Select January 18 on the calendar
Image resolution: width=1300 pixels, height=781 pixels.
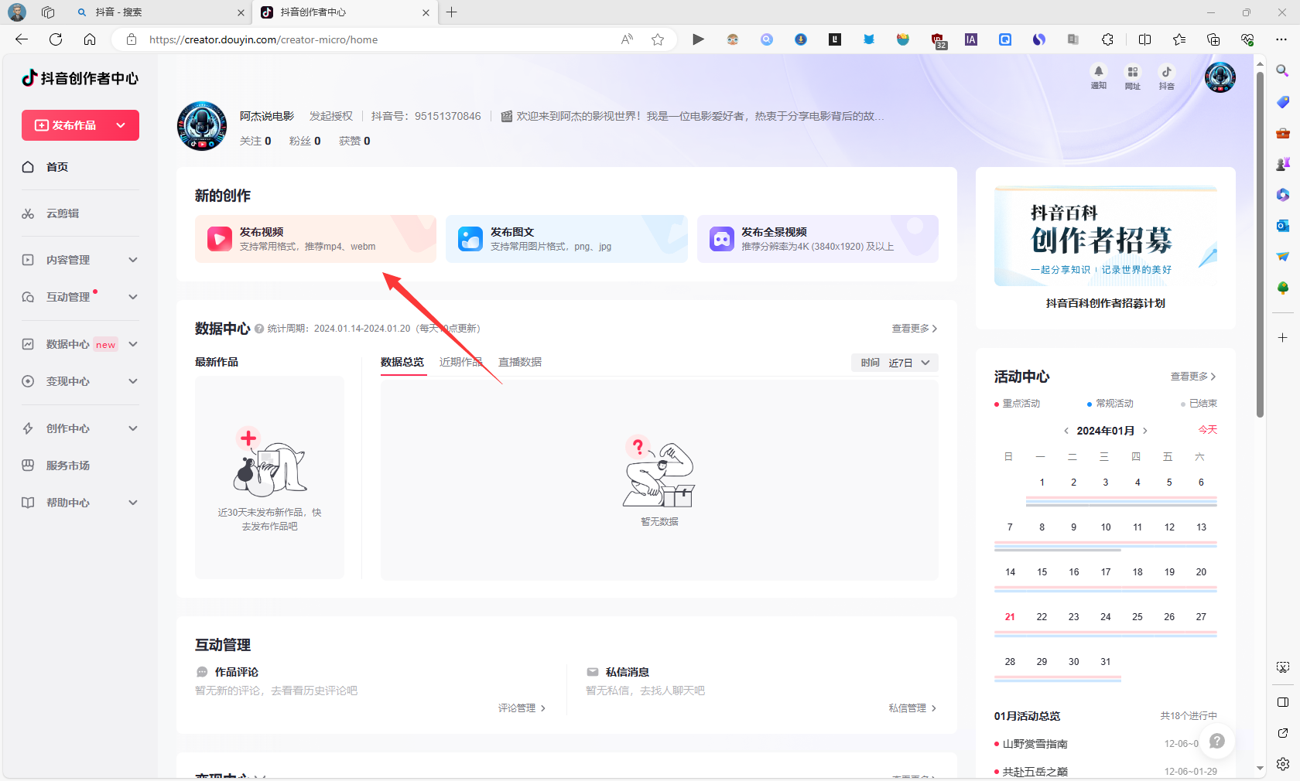tap(1137, 572)
